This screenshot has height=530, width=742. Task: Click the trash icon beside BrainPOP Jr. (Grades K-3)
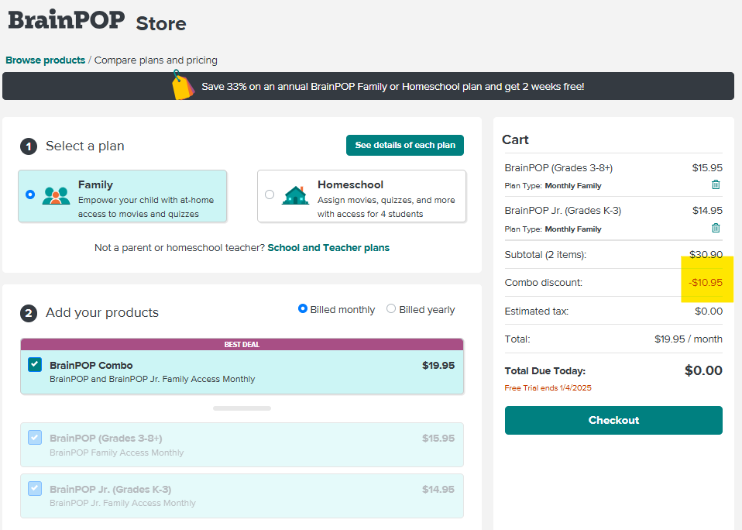coord(716,228)
